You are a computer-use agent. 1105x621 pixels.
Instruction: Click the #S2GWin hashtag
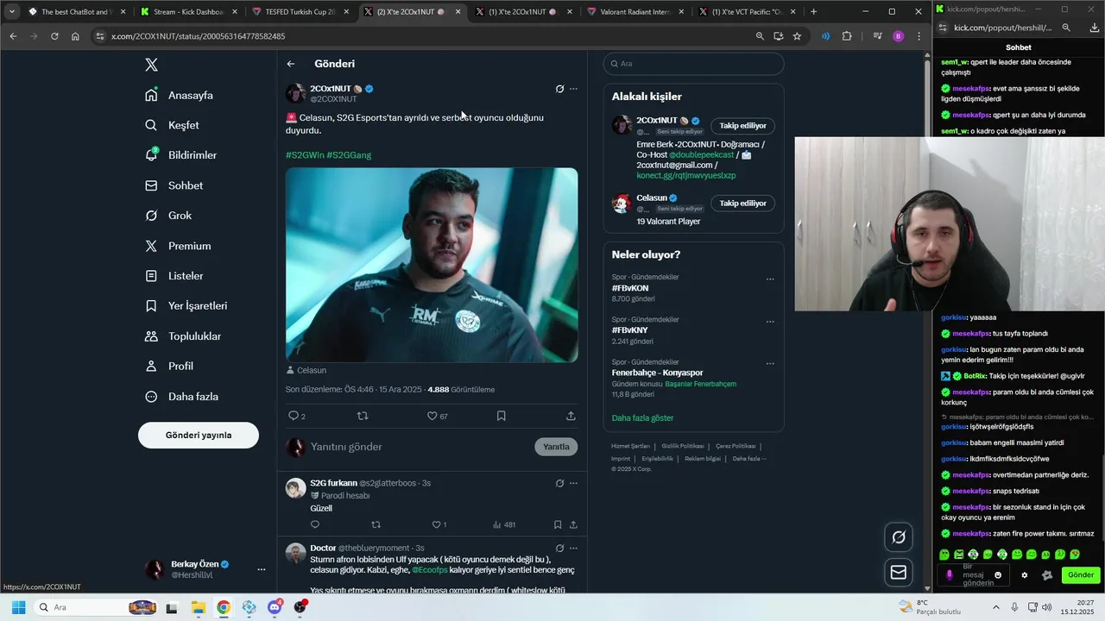tap(305, 155)
